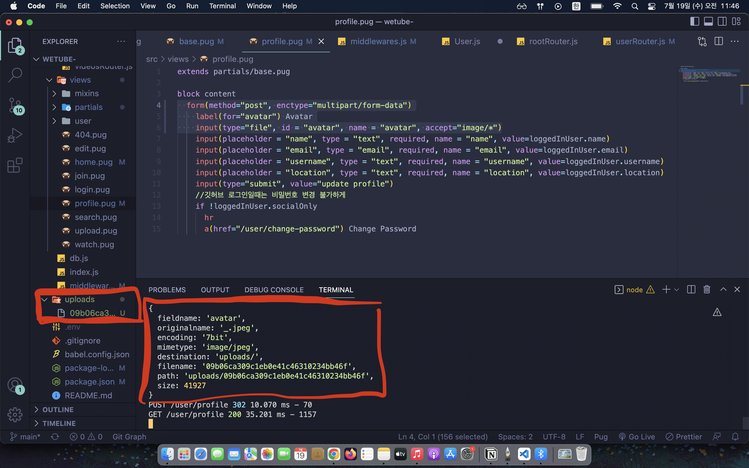
Task: Click the feedback icon in status bar
Action: (716, 437)
